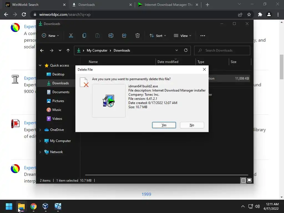Image resolution: width=284 pixels, height=213 pixels.
Task: Sort by the Name column header
Action: pyautogui.click(x=93, y=62)
